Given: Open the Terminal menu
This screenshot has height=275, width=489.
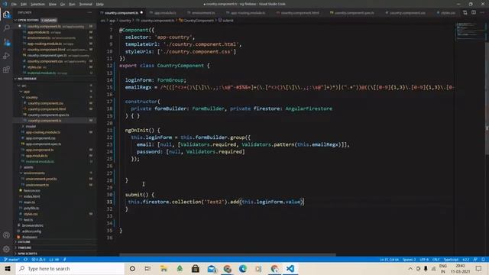Looking at the screenshot, I should (86, 4).
